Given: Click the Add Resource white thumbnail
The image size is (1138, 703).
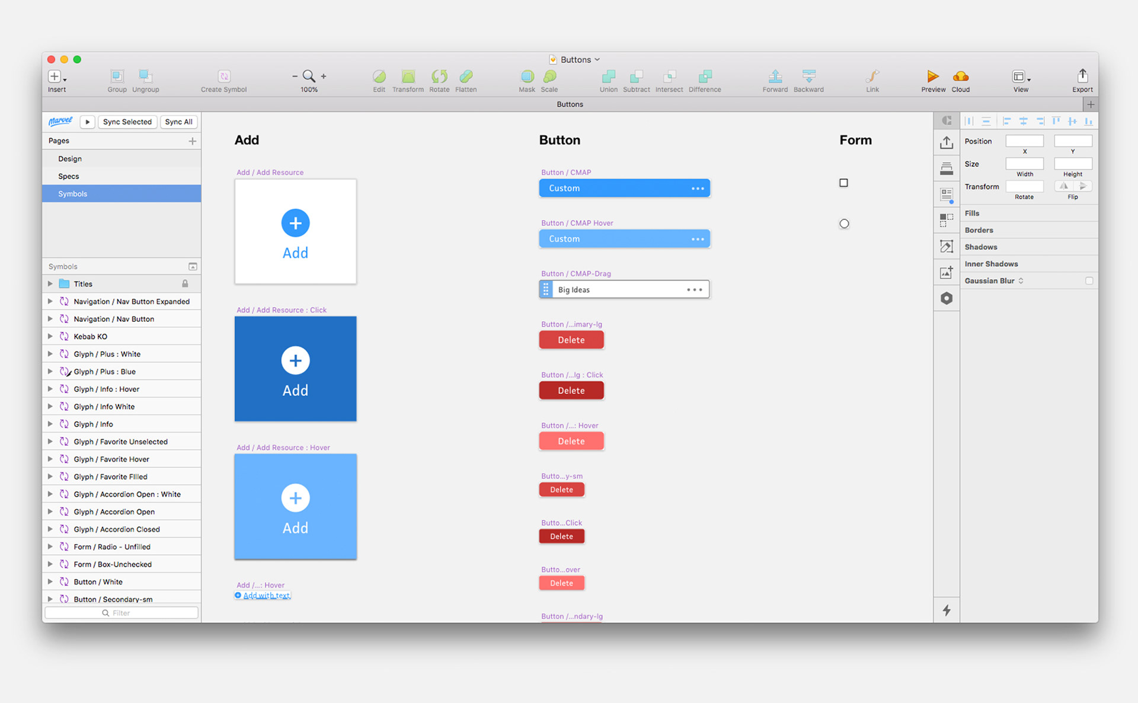Looking at the screenshot, I should tap(295, 231).
